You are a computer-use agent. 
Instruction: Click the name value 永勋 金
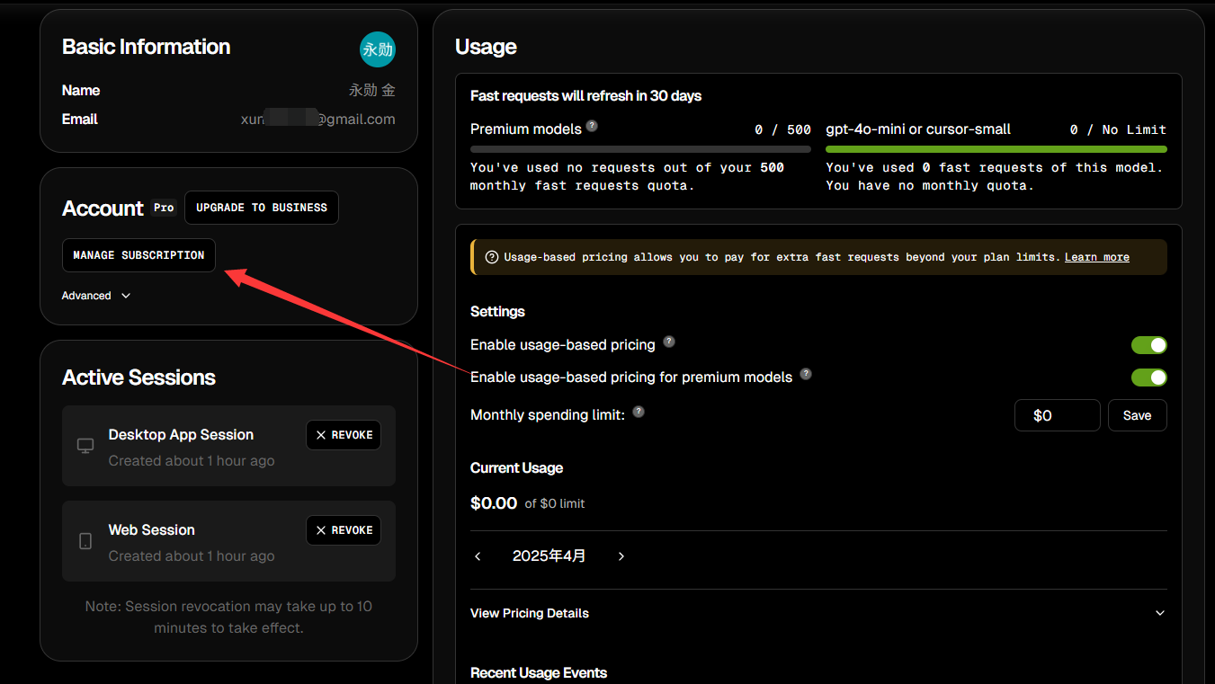372,90
